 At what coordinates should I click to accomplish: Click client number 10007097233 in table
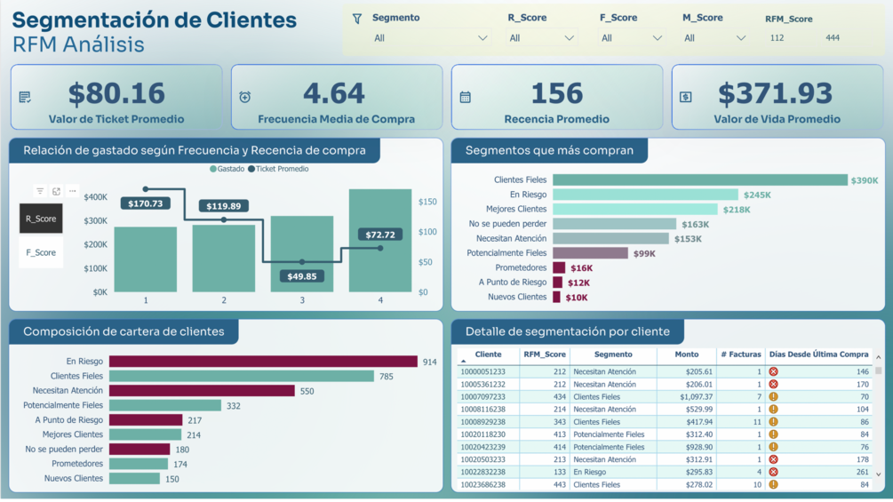click(482, 396)
